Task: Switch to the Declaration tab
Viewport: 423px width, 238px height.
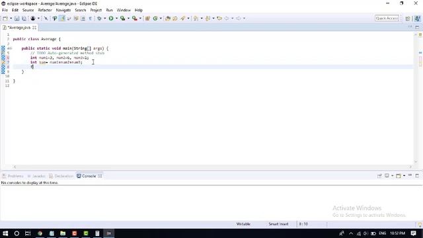Action: [x=61, y=176]
